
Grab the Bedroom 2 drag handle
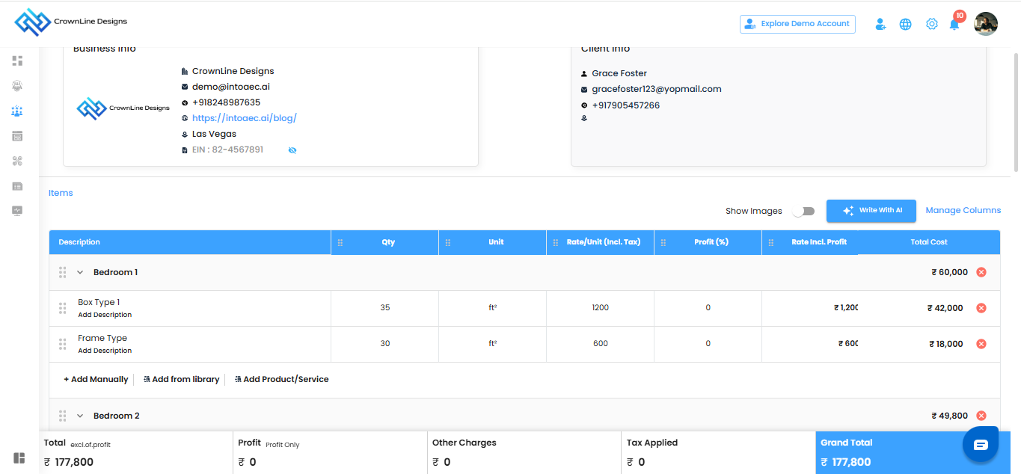[x=63, y=416]
